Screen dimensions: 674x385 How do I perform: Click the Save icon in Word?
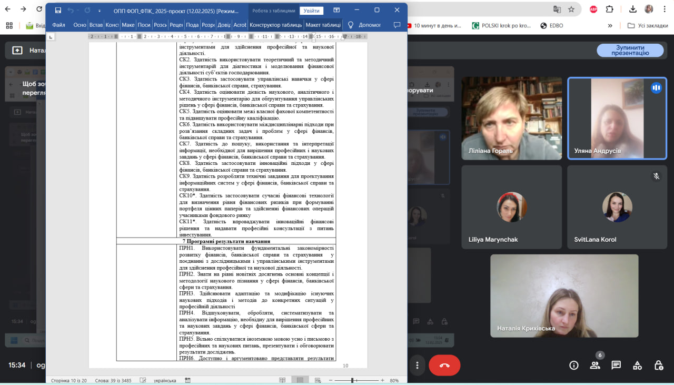click(58, 10)
